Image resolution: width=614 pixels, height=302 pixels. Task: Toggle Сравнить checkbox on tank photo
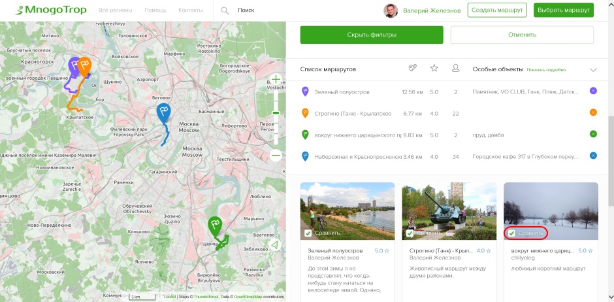click(410, 233)
